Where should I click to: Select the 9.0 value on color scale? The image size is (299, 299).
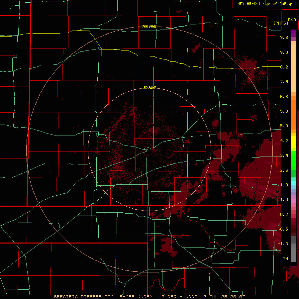pyautogui.click(x=284, y=52)
